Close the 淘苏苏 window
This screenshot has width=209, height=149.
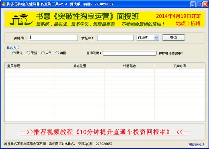(205, 4)
